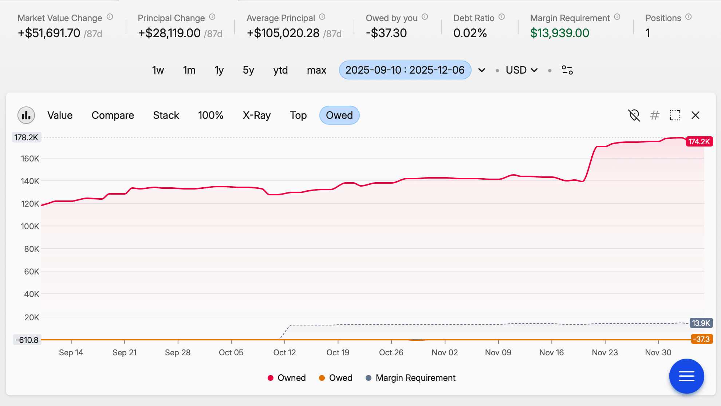Image resolution: width=721 pixels, height=406 pixels.
Task: Click info icon beside Margin Requirement
Action: [x=617, y=17]
